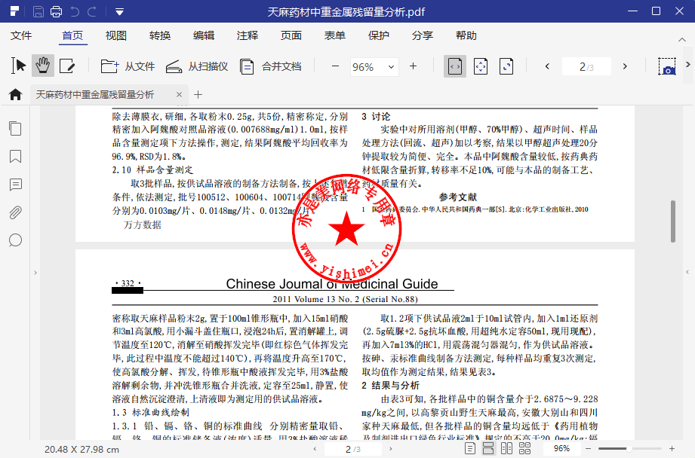Go to previous page in status bar
The width and height of the screenshot is (695, 458).
pyautogui.click(x=315, y=449)
